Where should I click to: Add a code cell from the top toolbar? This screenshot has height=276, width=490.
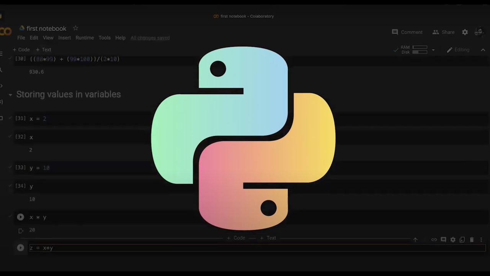point(21,49)
